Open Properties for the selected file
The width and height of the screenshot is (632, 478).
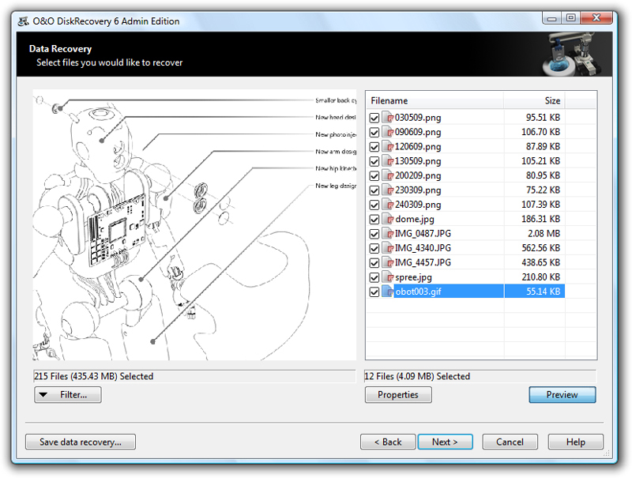coord(398,395)
